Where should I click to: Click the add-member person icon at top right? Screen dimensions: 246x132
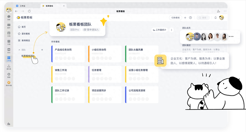(218, 11)
